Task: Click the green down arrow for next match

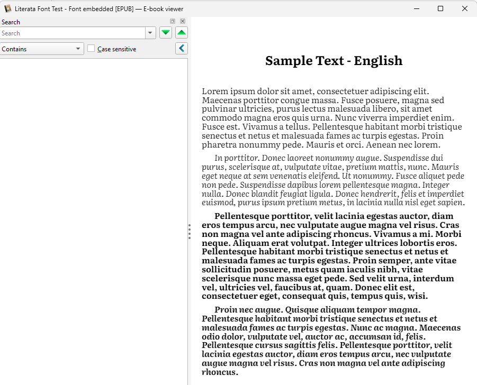Action: coord(166,33)
